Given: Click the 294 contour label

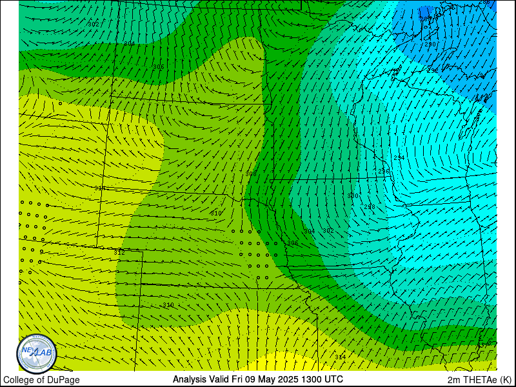Looking at the screenshot, I should point(399,158).
